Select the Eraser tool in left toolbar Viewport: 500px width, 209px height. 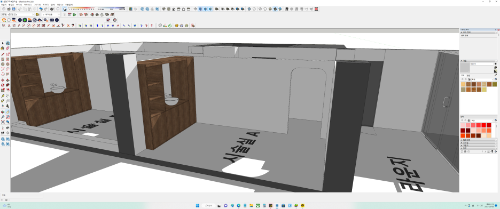pyautogui.click(x=7, y=48)
